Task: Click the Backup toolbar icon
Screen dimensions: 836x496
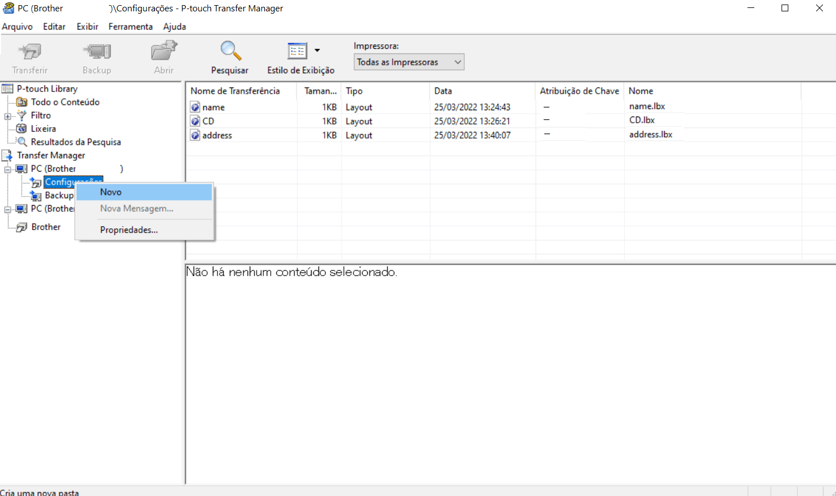Action: coord(97,52)
